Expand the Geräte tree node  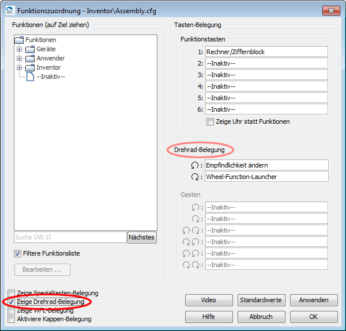[x=19, y=49]
